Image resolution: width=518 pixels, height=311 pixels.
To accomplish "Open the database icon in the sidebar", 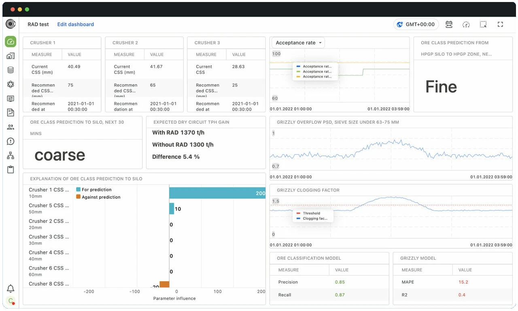I will [x=11, y=70].
